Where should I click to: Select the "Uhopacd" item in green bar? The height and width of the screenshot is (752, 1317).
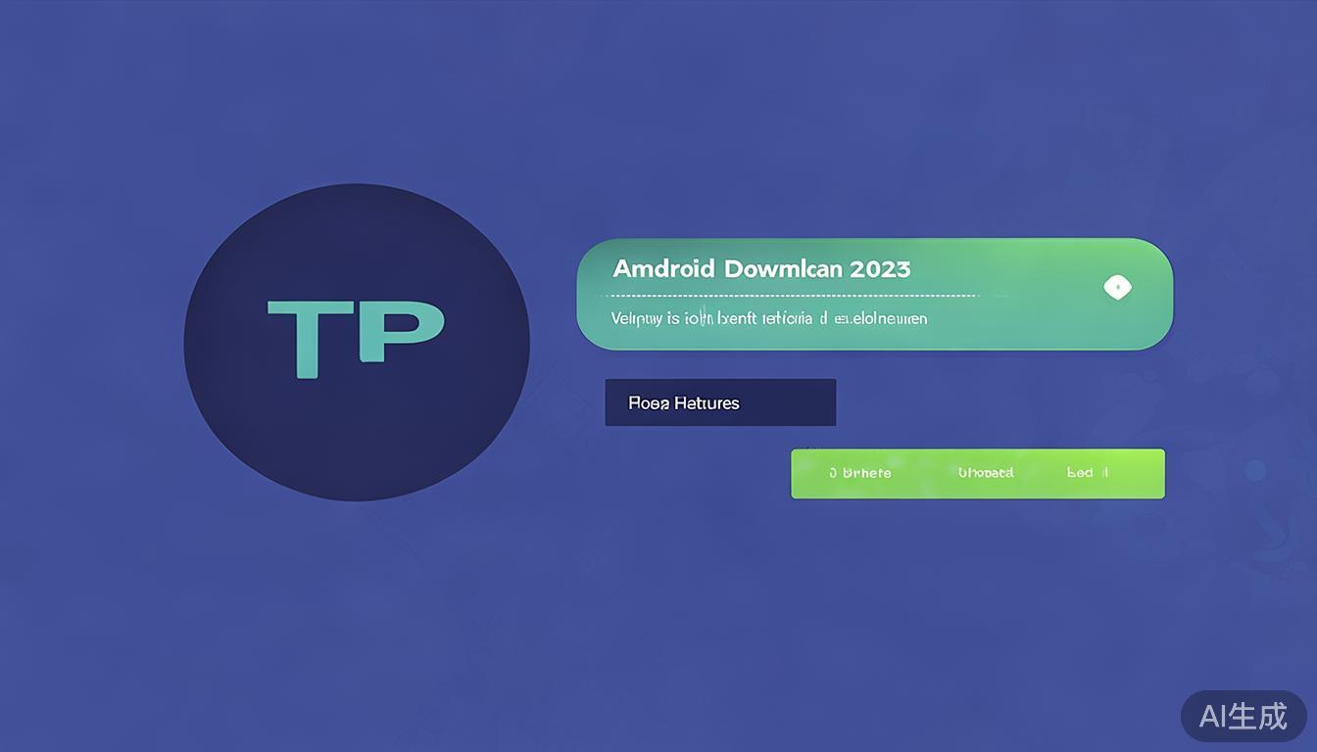click(x=985, y=473)
